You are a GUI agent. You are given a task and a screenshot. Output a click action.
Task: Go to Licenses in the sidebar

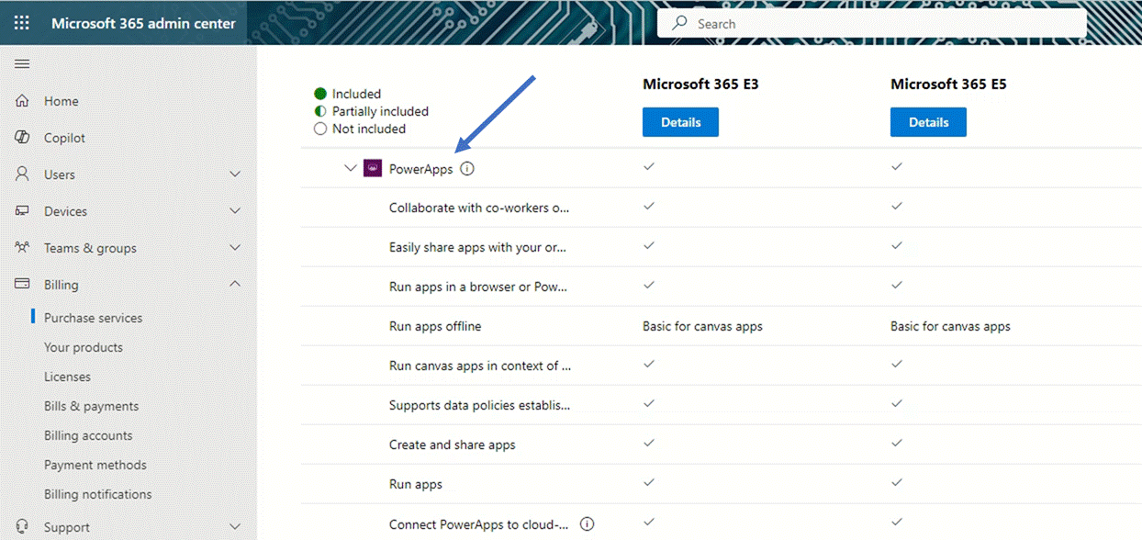[x=67, y=377]
